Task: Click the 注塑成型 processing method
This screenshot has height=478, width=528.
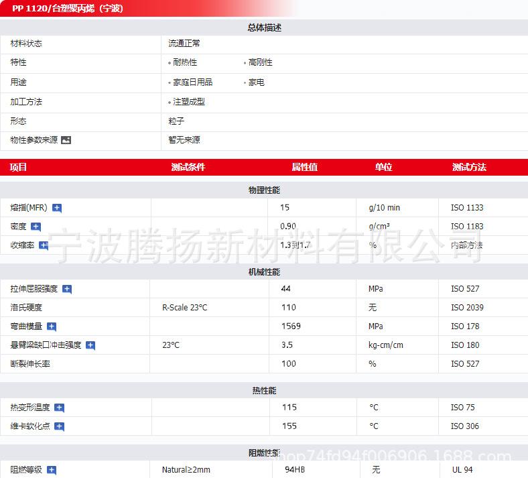Action: 188,102
